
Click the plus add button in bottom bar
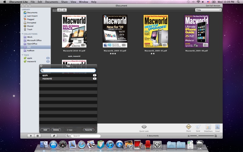(31, 136)
